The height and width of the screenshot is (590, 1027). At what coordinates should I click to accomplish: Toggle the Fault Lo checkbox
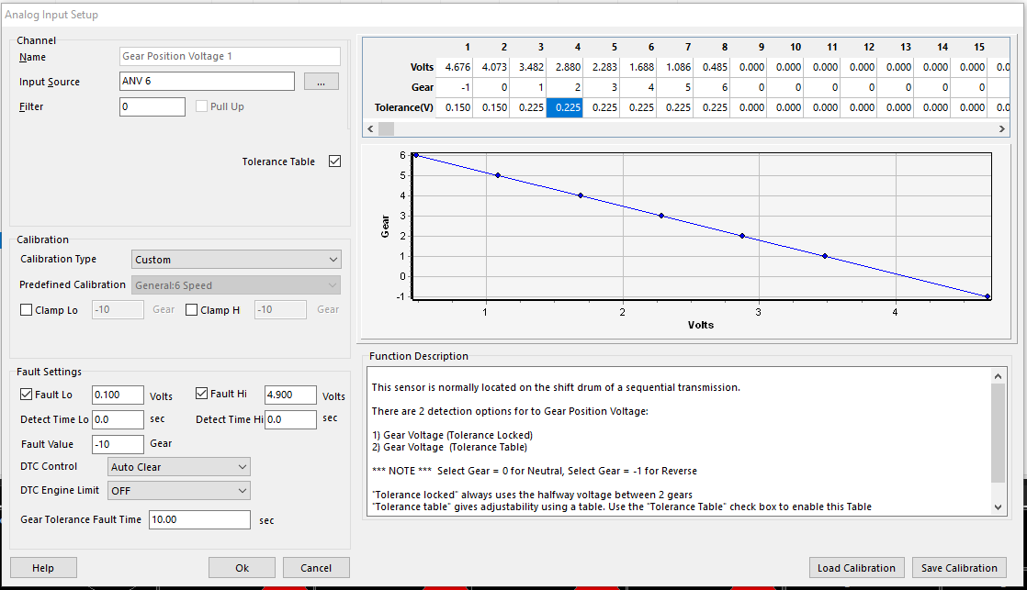pyautogui.click(x=27, y=395)
